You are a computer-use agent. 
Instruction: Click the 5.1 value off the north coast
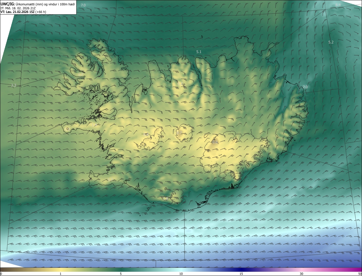click(199, 52)
